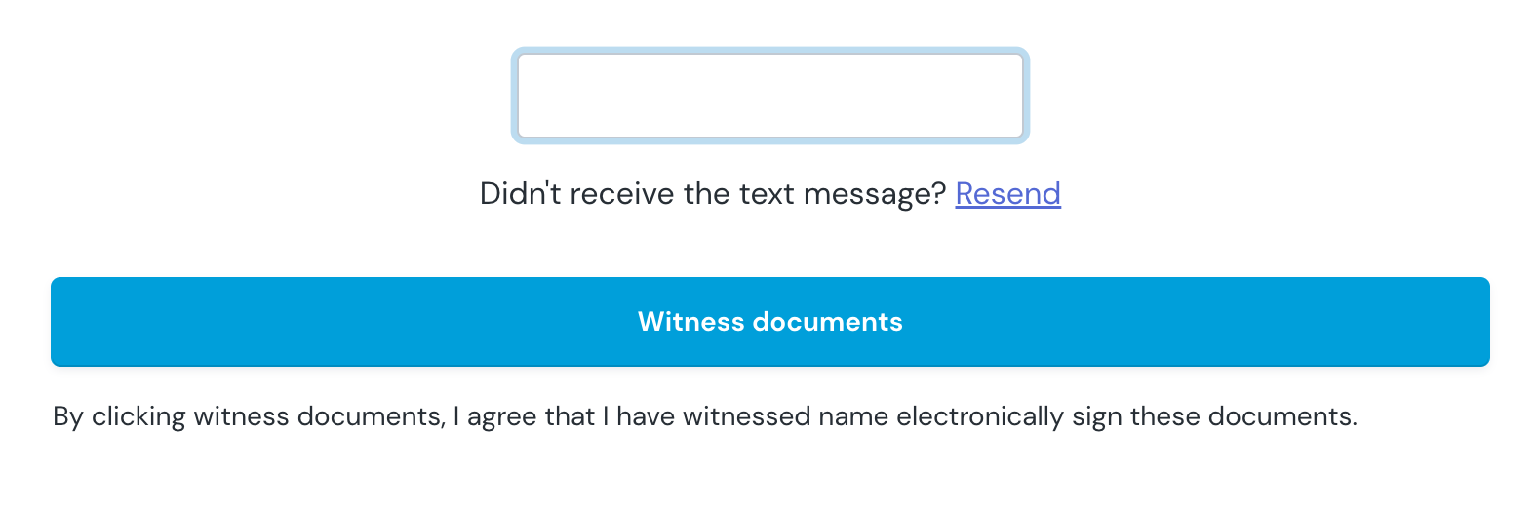Click the "Didn't receive the text message?" text
Viewport: 1537px width, 513px height.
tap(712, 194)
